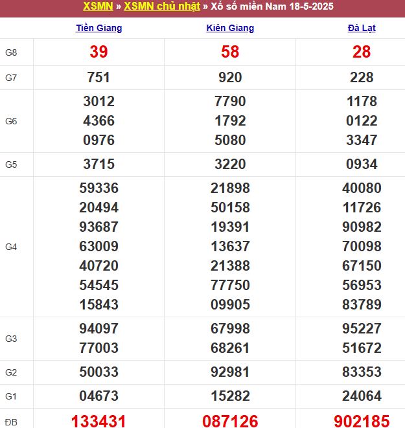
Task: Click G2 number 83353
Action: coord(362,372)
